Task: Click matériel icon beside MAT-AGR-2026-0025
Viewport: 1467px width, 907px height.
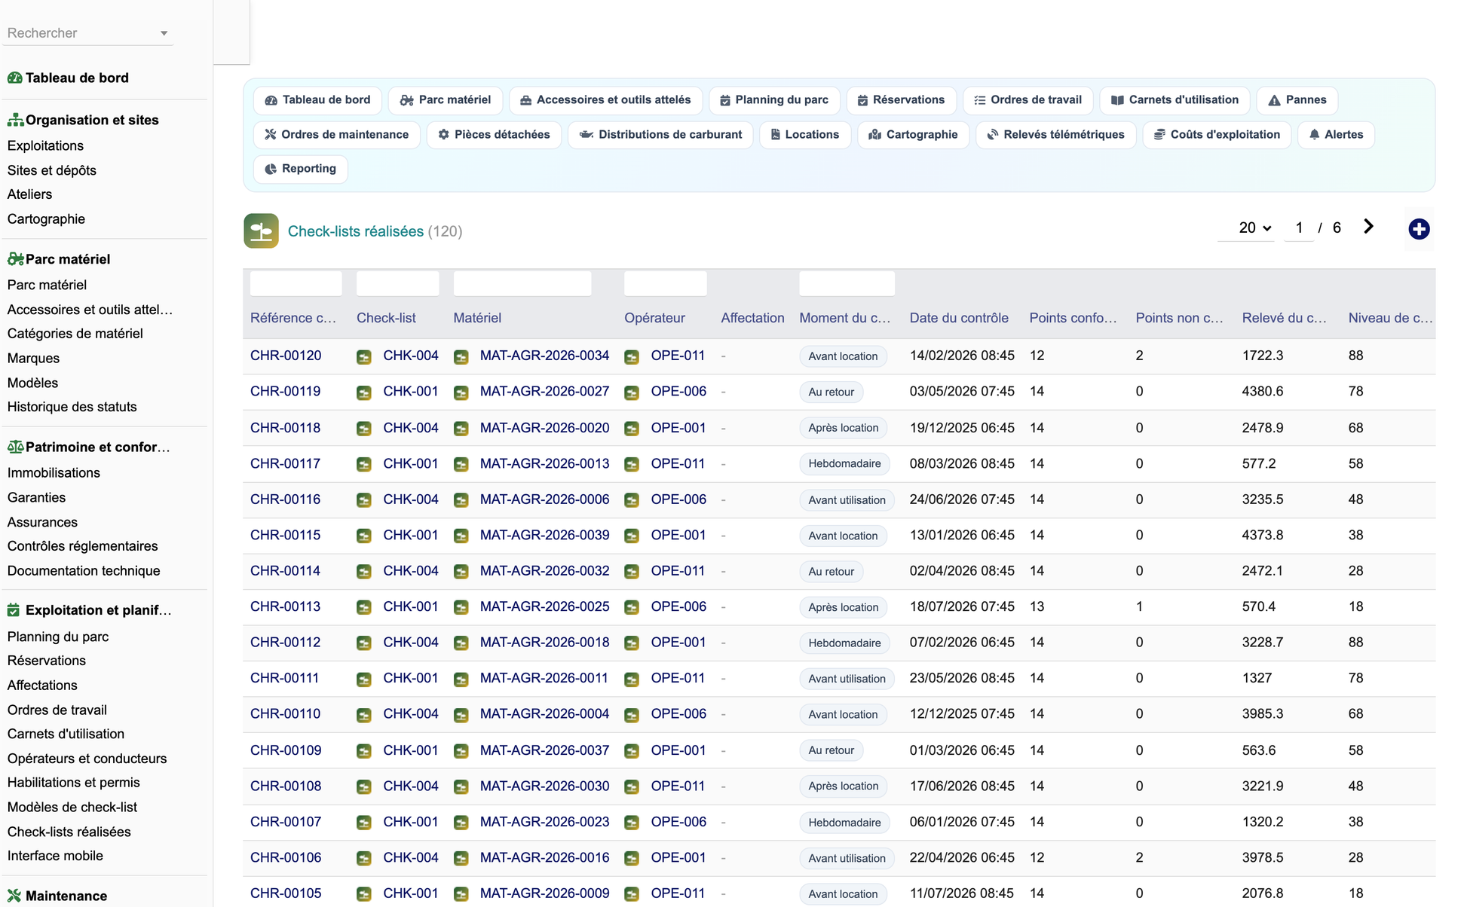Action: [x=461, y=607]
